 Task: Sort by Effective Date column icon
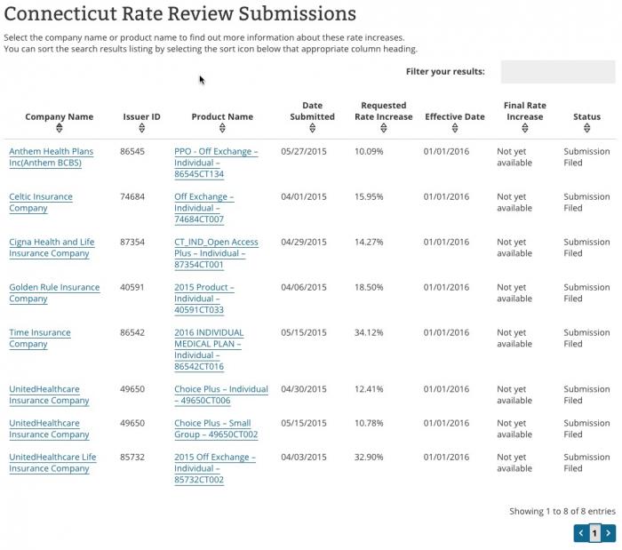click(454, 129)
